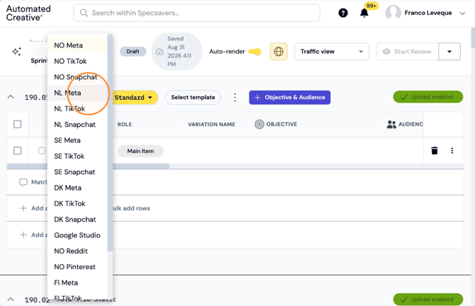Expand the Franco Leveque account menu chevron
This screenshot has height=306, width=475.
coord(462,13)
